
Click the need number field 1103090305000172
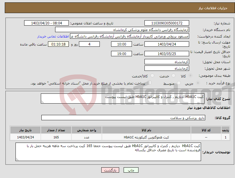(x=167, y=23)
